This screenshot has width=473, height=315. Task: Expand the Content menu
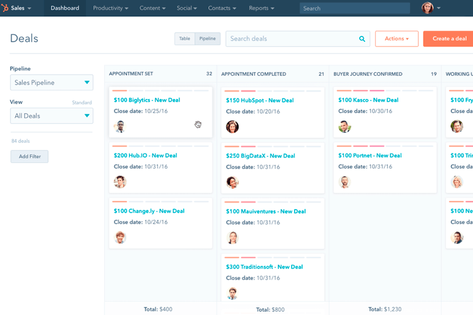point(152,8)
